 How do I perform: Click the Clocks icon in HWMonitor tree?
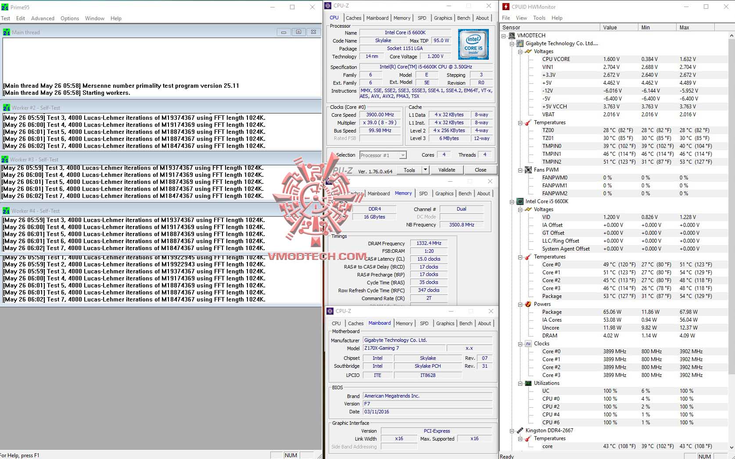[528, 344]
